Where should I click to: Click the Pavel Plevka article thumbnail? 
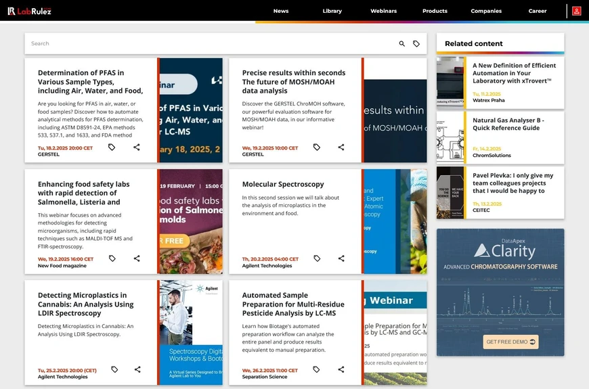(450, 192)
